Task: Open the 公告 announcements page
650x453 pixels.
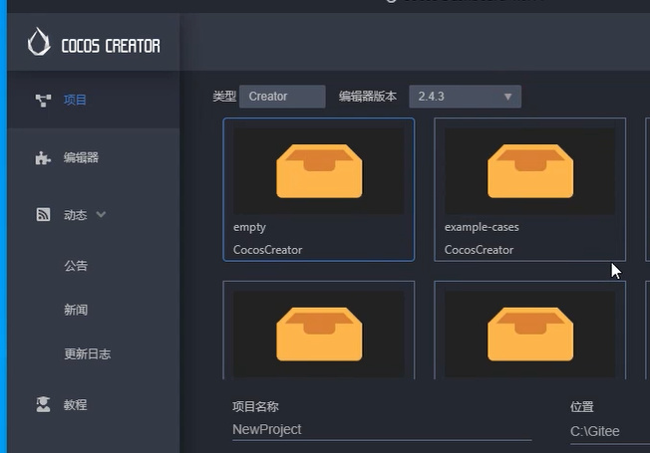Action: [x=76, y=266]
